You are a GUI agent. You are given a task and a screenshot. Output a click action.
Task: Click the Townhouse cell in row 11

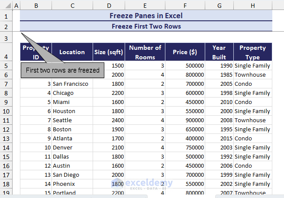pos(253,120)
